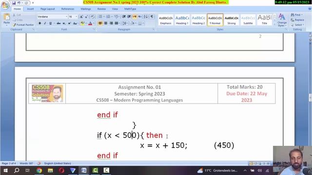Toggle right text alignment
The height and width of the screenshot is (175, 312).
pos(111,23)
